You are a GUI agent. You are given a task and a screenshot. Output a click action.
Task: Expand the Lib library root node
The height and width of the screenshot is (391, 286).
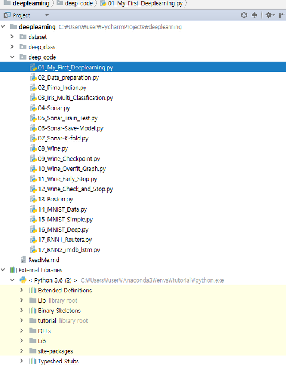[22, 300]
